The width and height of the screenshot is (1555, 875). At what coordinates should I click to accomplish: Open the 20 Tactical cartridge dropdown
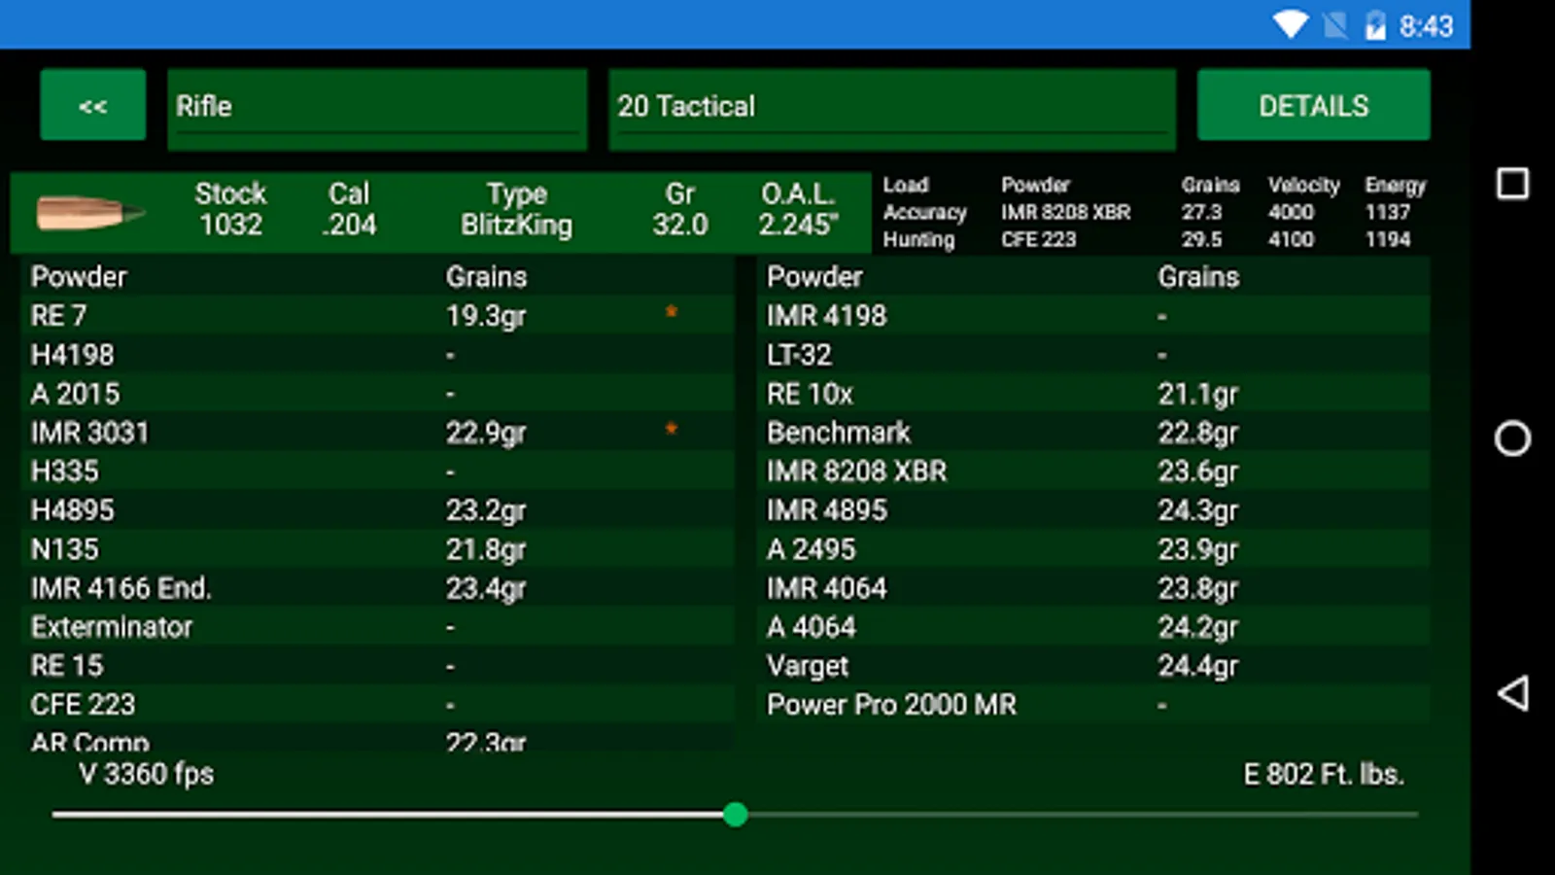click(x=892, y=109)
